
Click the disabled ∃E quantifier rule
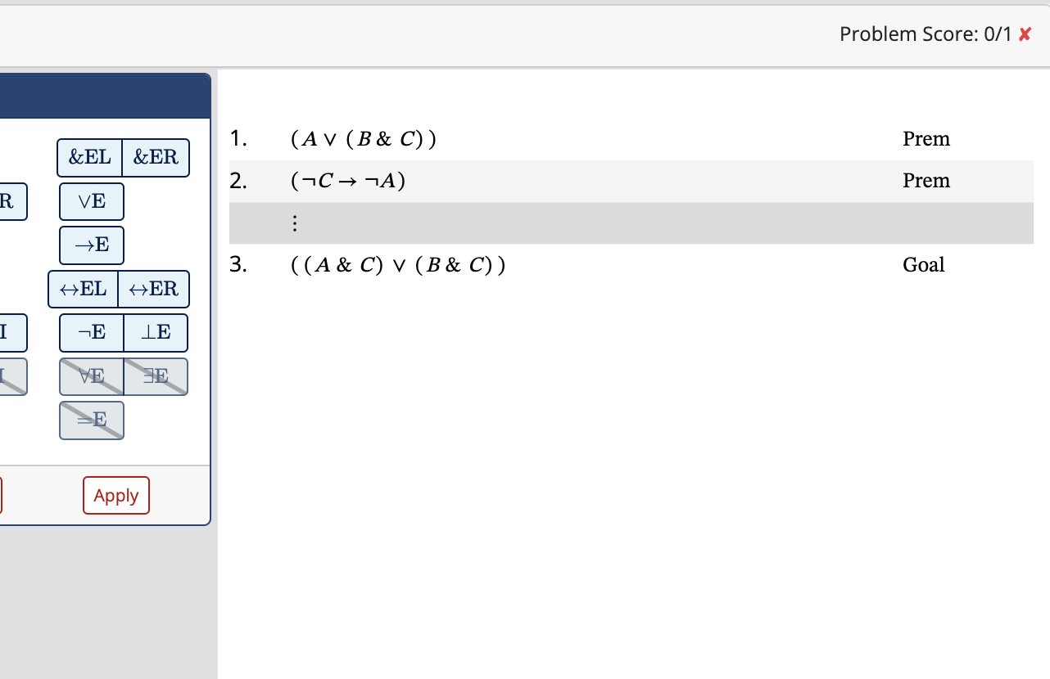coord(155,376)
